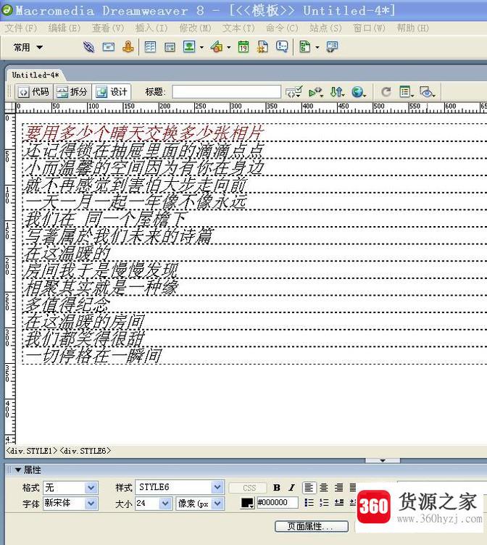Open the 样式 STYLE6 dropdown
Viewport: 487px width, 545px height.
pyautogui.click(x=217, y=487)
